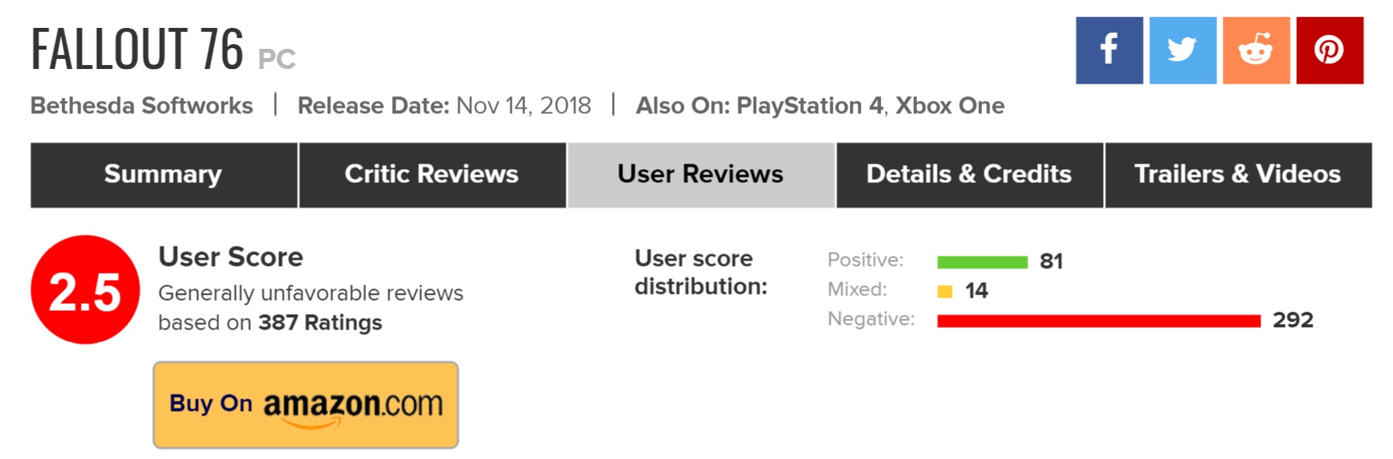
Task: Click the green Positive reviews bar
Action: click(982, 262)
